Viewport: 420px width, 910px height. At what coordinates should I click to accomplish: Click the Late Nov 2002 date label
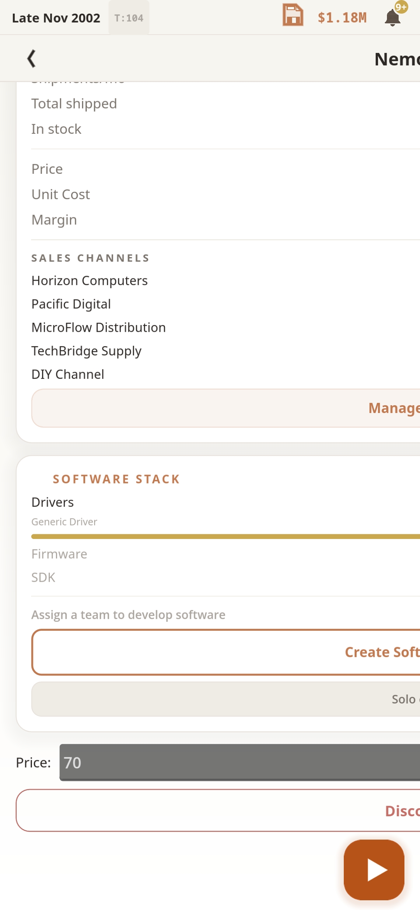(x=56, y=18)
